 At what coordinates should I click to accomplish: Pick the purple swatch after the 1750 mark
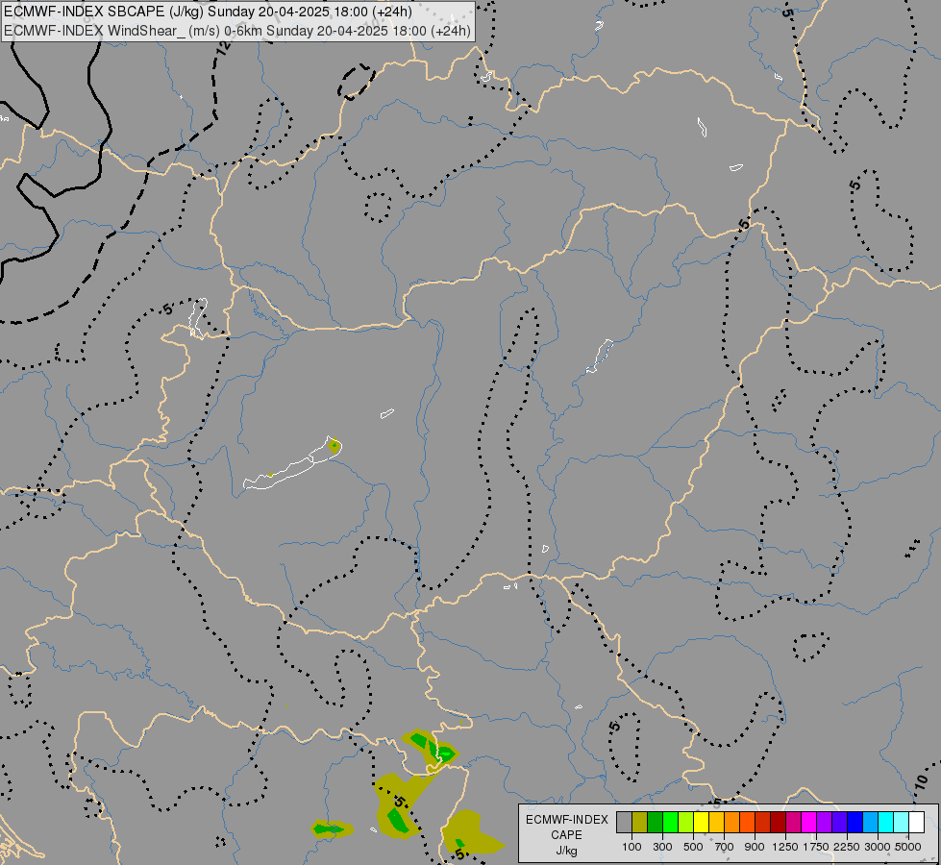click(x=824, y=823)
